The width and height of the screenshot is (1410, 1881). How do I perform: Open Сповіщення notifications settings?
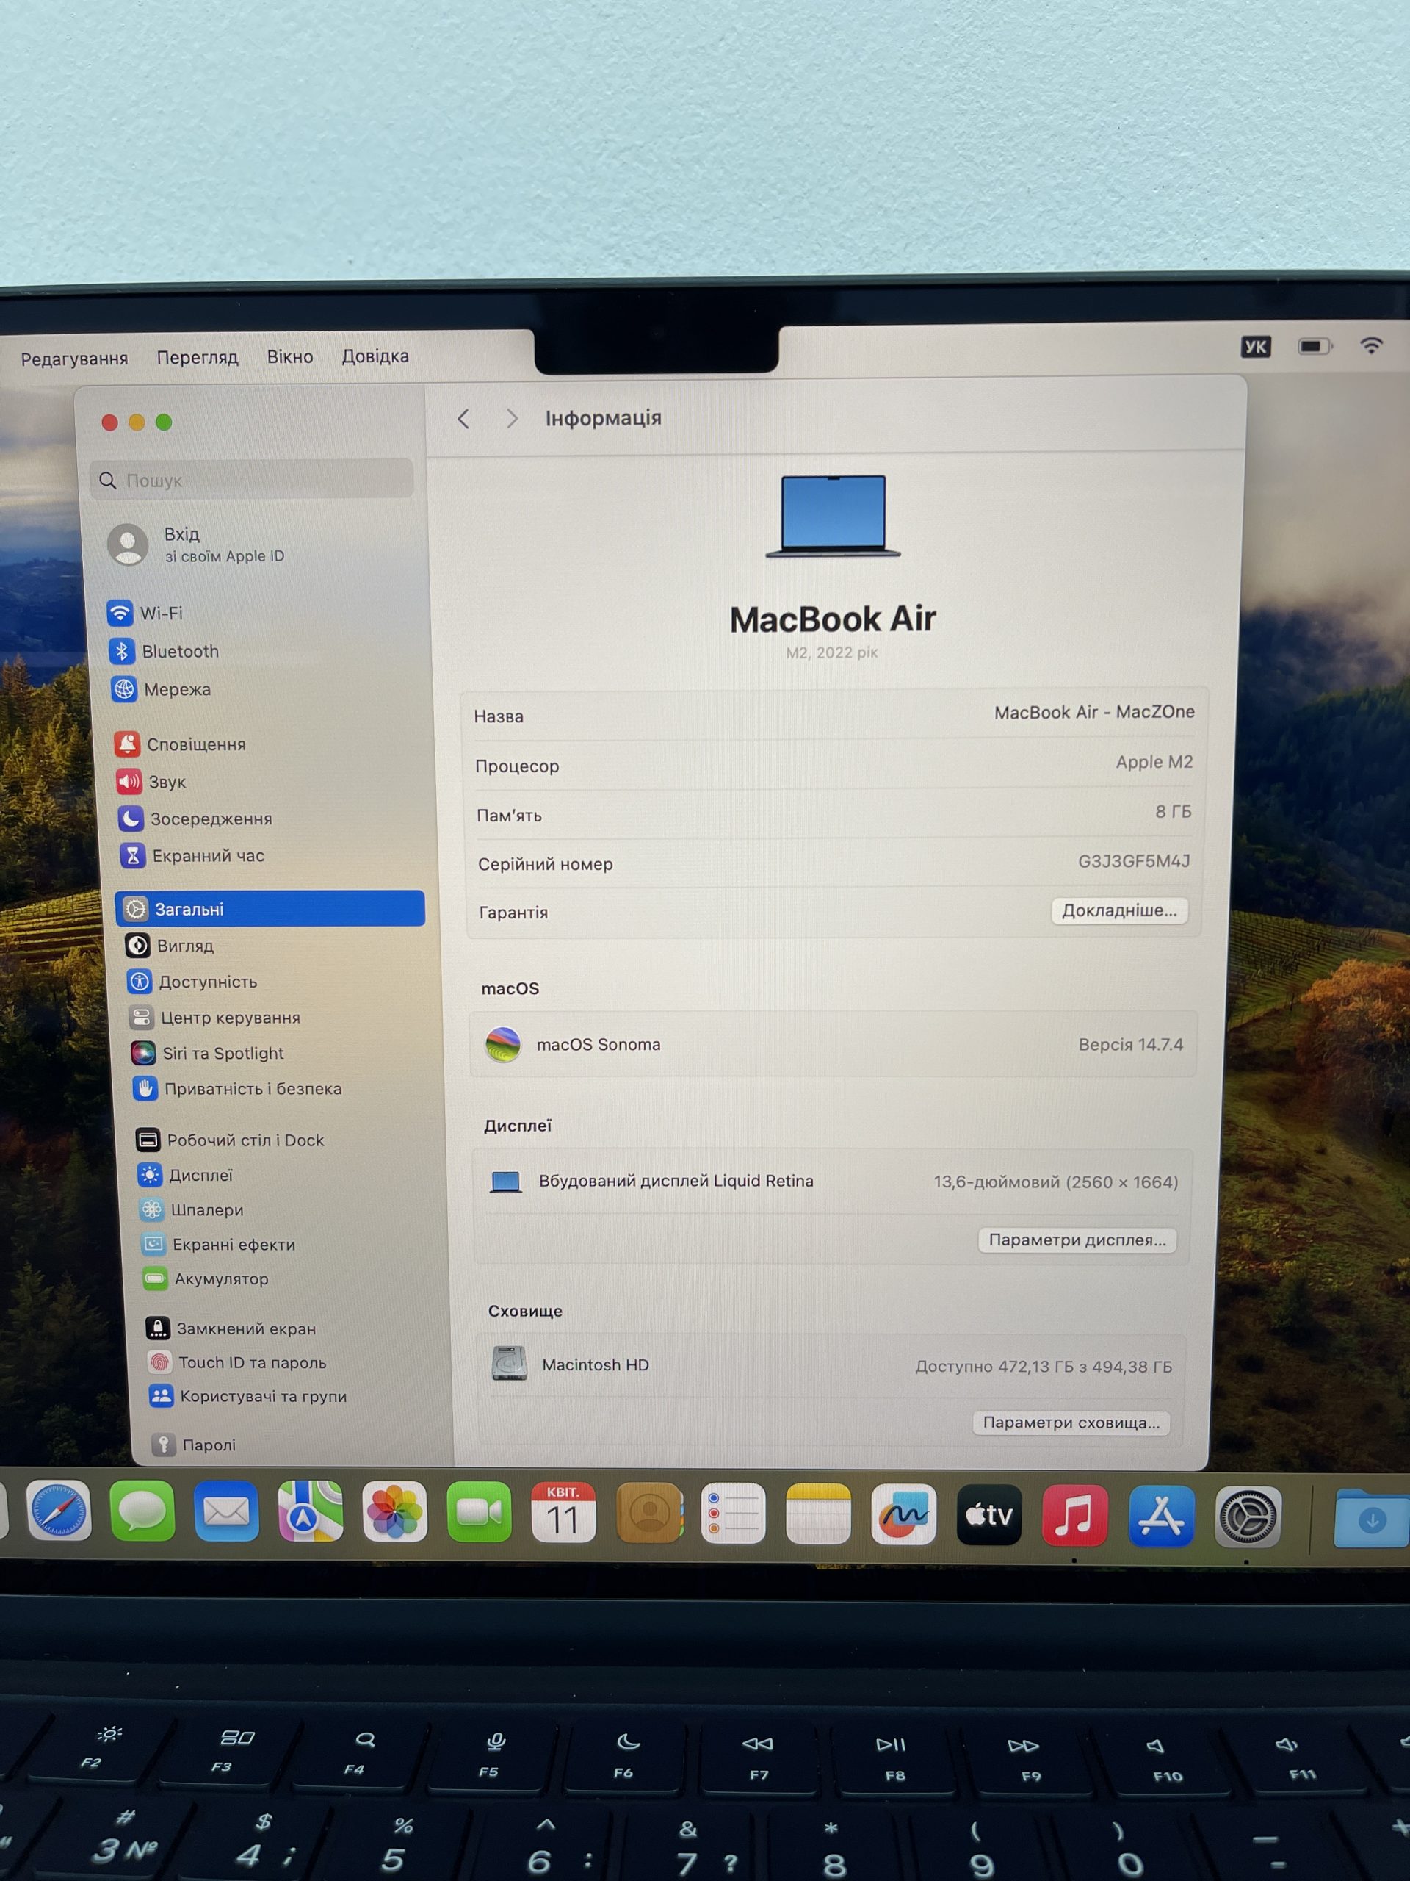(x=180, y=744)
